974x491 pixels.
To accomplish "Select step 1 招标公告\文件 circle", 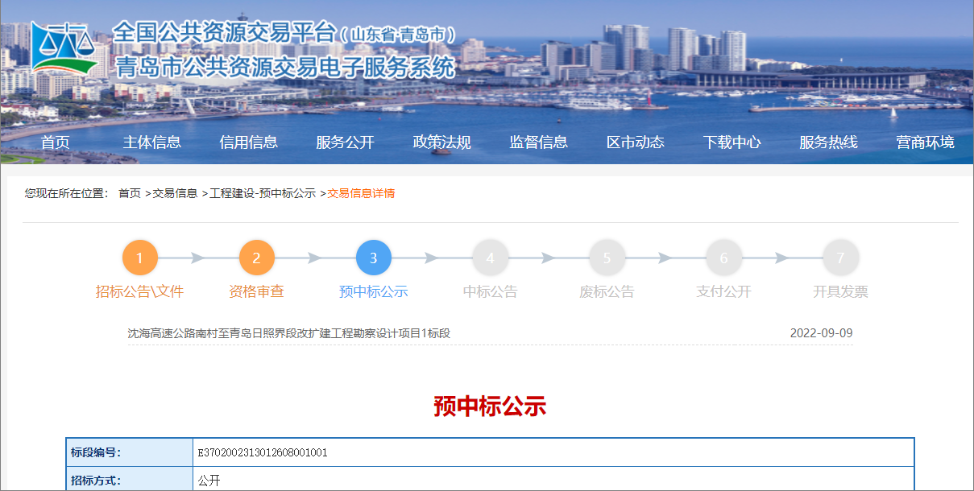I will coord(141,259).
